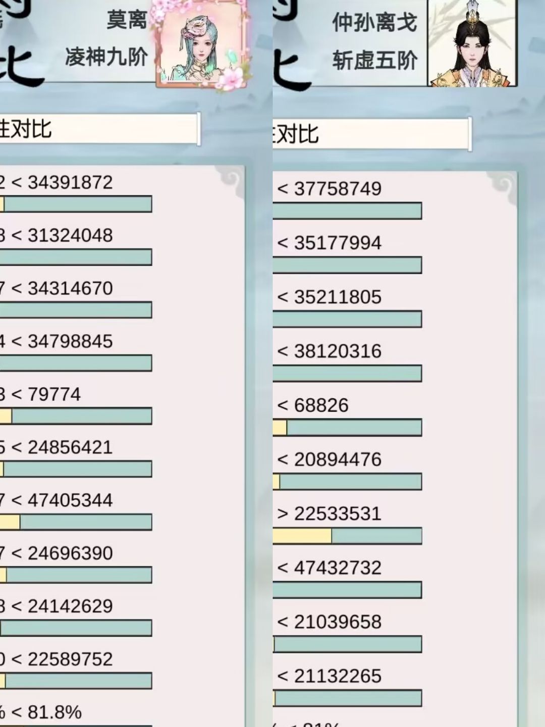The image size is (545, 727).
Task: Select the value 21039658
Action: click(x=338, y=621)
